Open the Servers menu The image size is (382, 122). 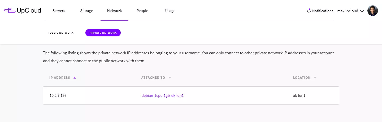tap(59, 11)
